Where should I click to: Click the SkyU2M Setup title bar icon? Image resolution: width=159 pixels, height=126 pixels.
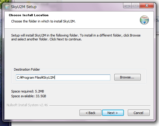click(7, 7)
